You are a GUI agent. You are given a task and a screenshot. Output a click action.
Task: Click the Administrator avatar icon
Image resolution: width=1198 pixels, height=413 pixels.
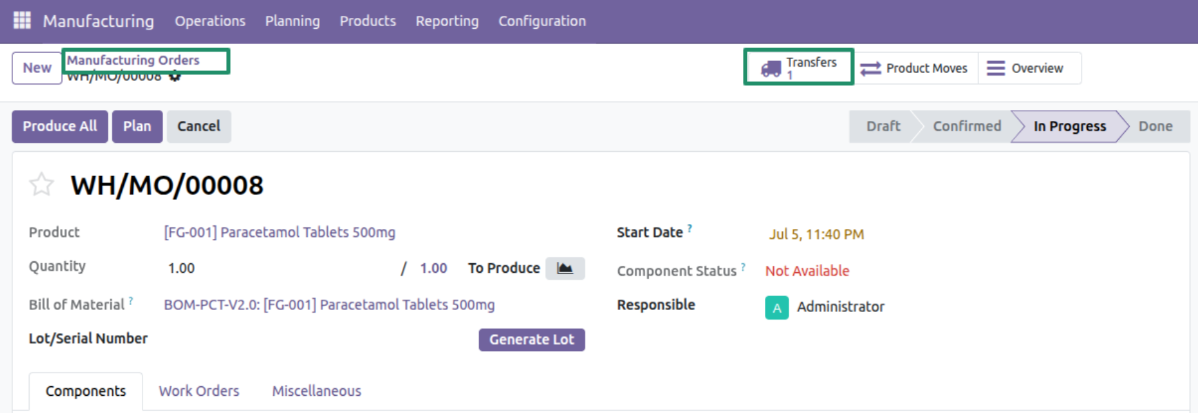pos(777,307)
